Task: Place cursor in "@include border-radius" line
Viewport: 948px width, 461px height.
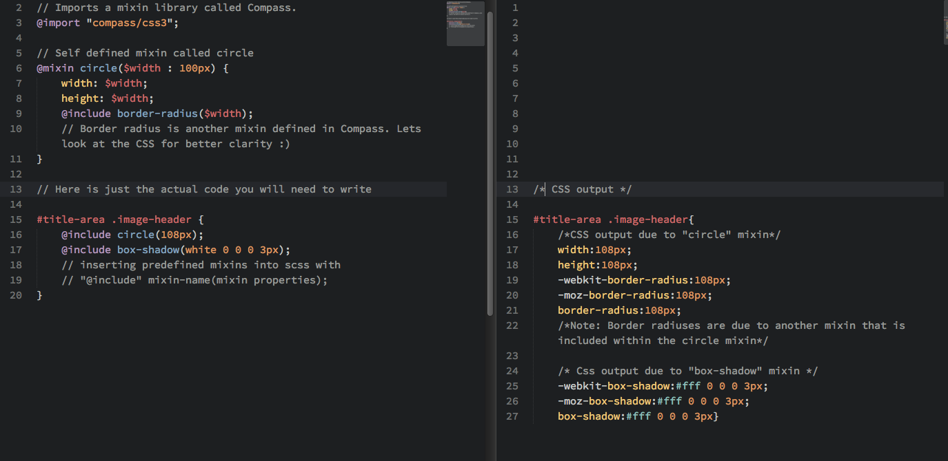Action: [157, 114]
